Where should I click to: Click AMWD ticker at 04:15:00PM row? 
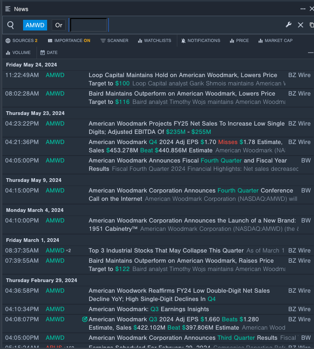(x=55, y=191)
